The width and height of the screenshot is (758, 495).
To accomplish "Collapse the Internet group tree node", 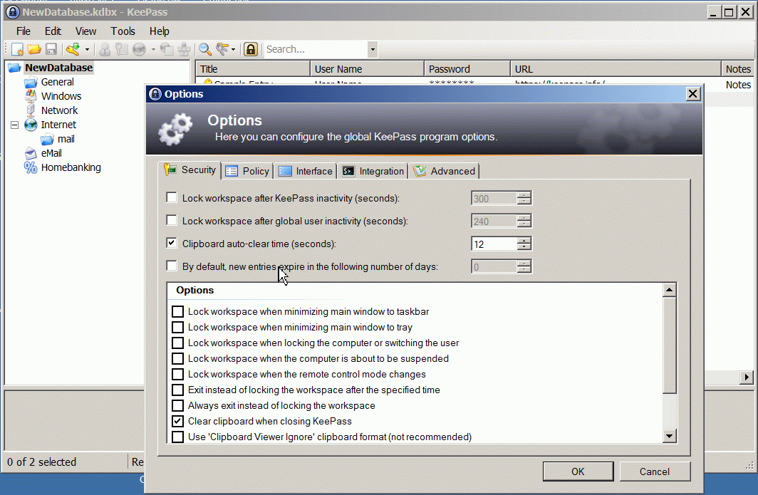I will pyautogui.click(x=15, y=125).
